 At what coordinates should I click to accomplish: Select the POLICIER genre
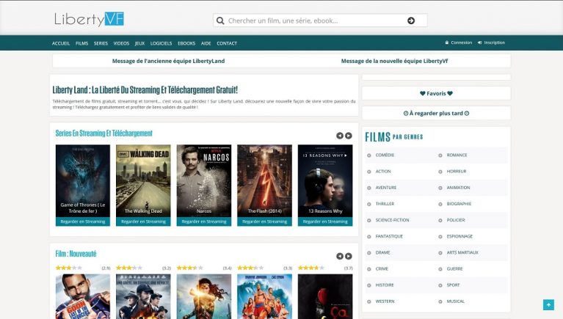coord(456,220)
